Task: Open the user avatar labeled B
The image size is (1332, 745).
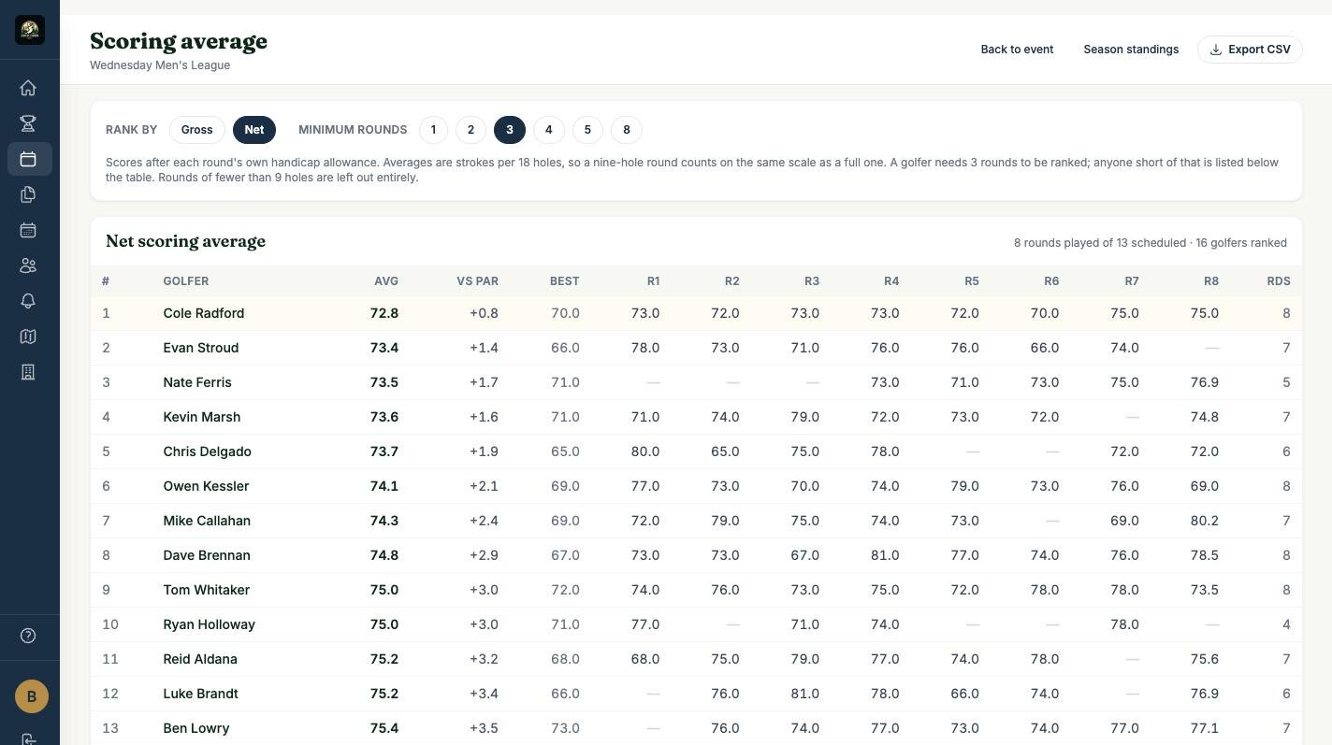Action: point(31,696)
